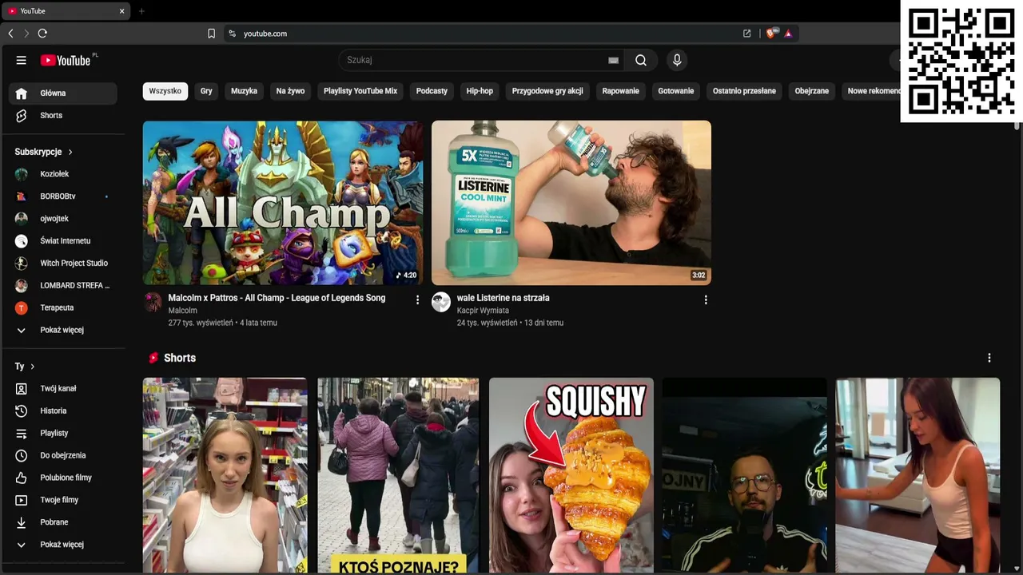Go to Shorts in the sidebar
1023x575 pixels.
[63, 116]
